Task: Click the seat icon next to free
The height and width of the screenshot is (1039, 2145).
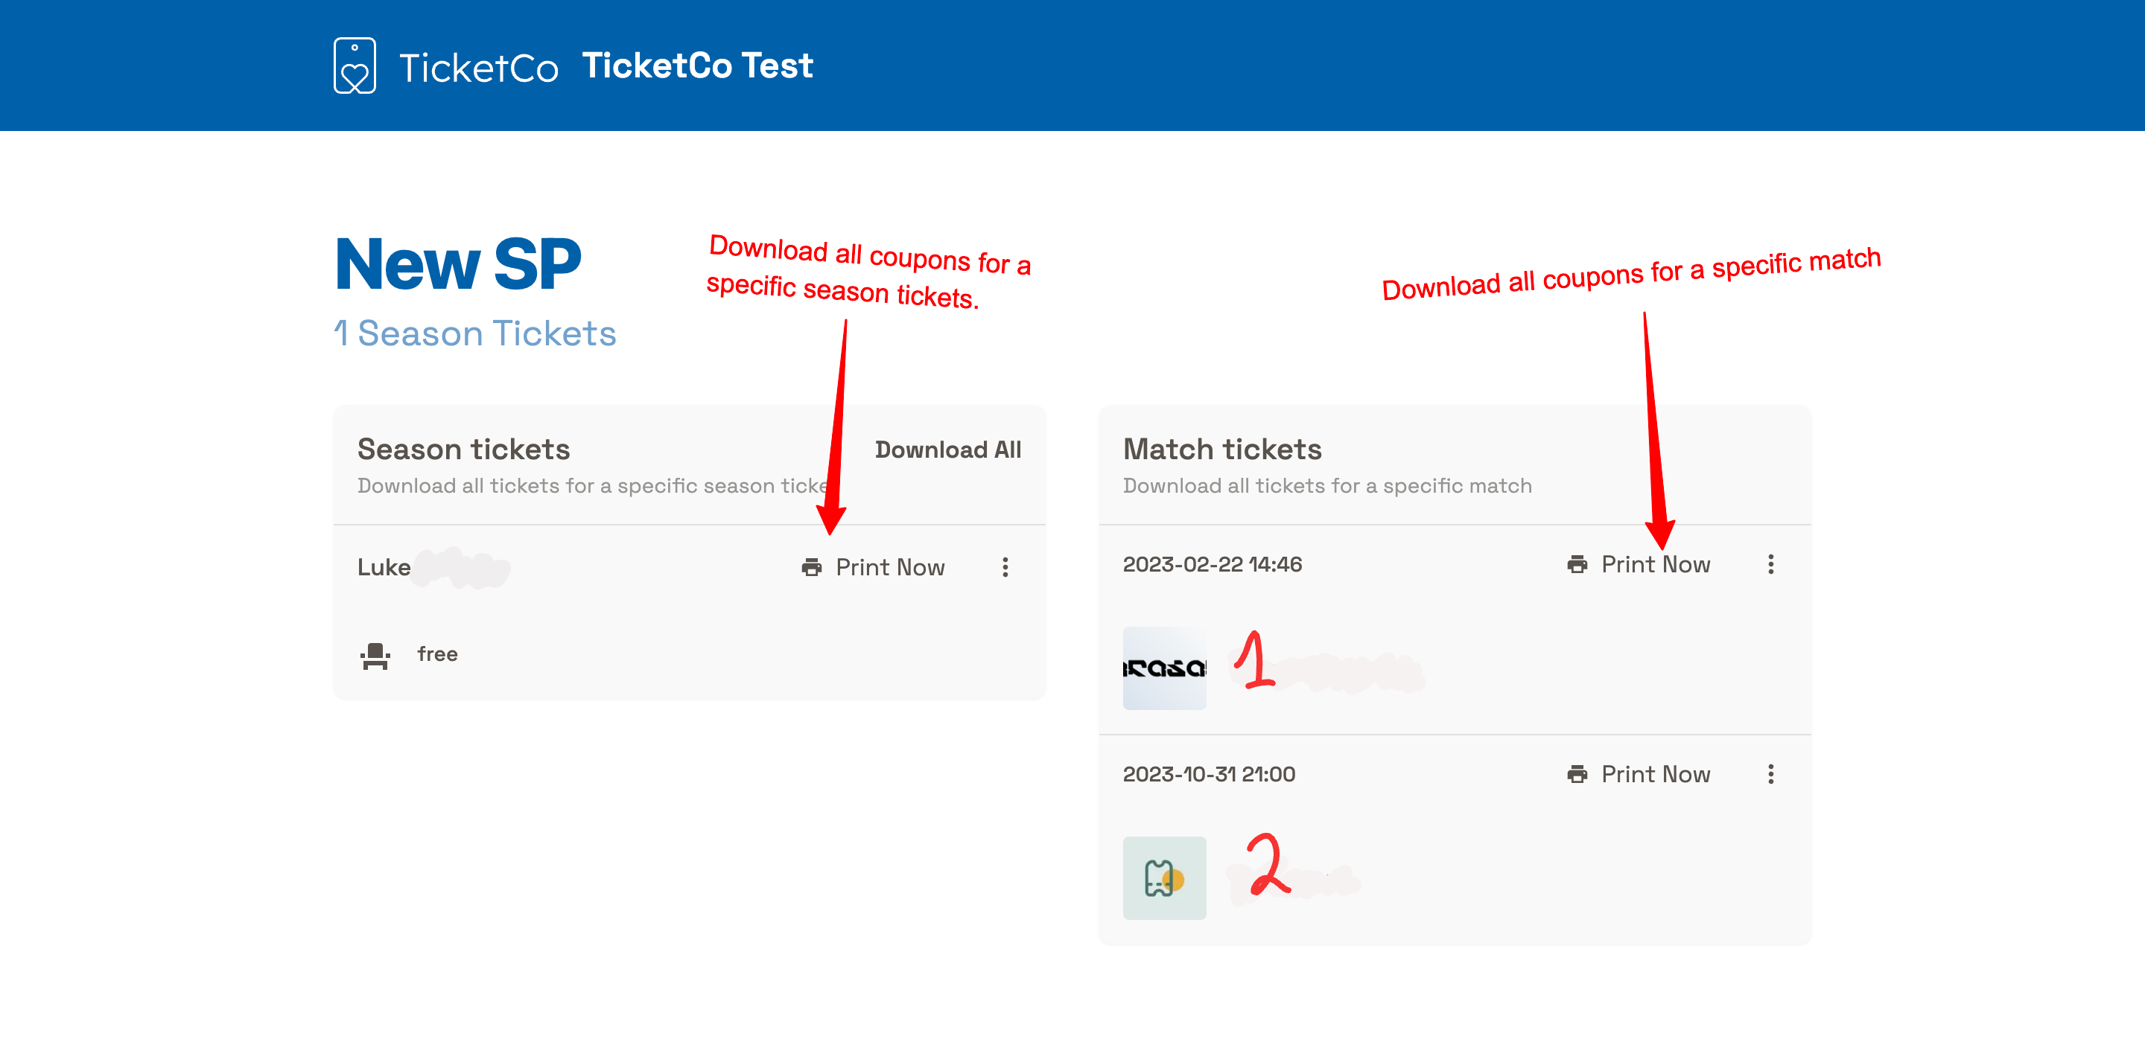Action: pos(375,656)
